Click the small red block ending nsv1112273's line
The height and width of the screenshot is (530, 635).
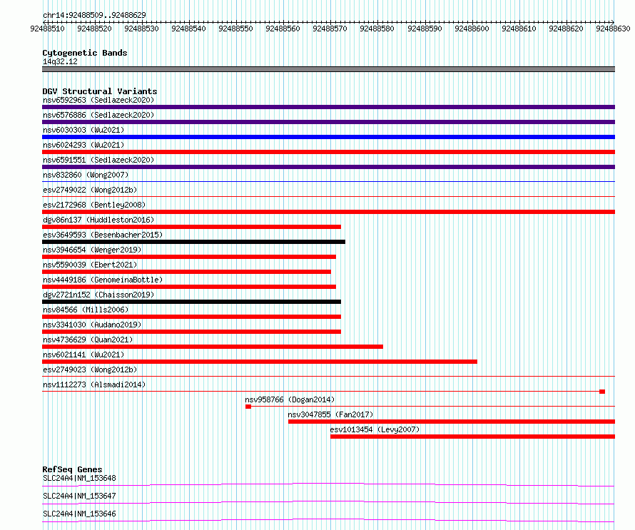[x=602, y=392]
